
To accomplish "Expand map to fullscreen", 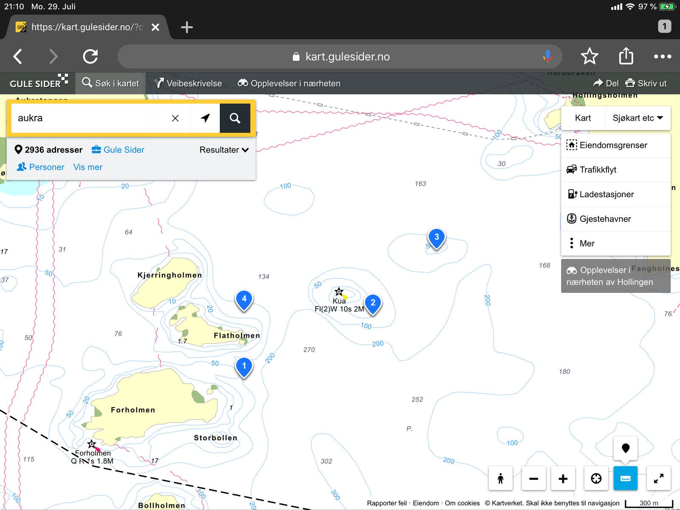I will coord(658,479).
